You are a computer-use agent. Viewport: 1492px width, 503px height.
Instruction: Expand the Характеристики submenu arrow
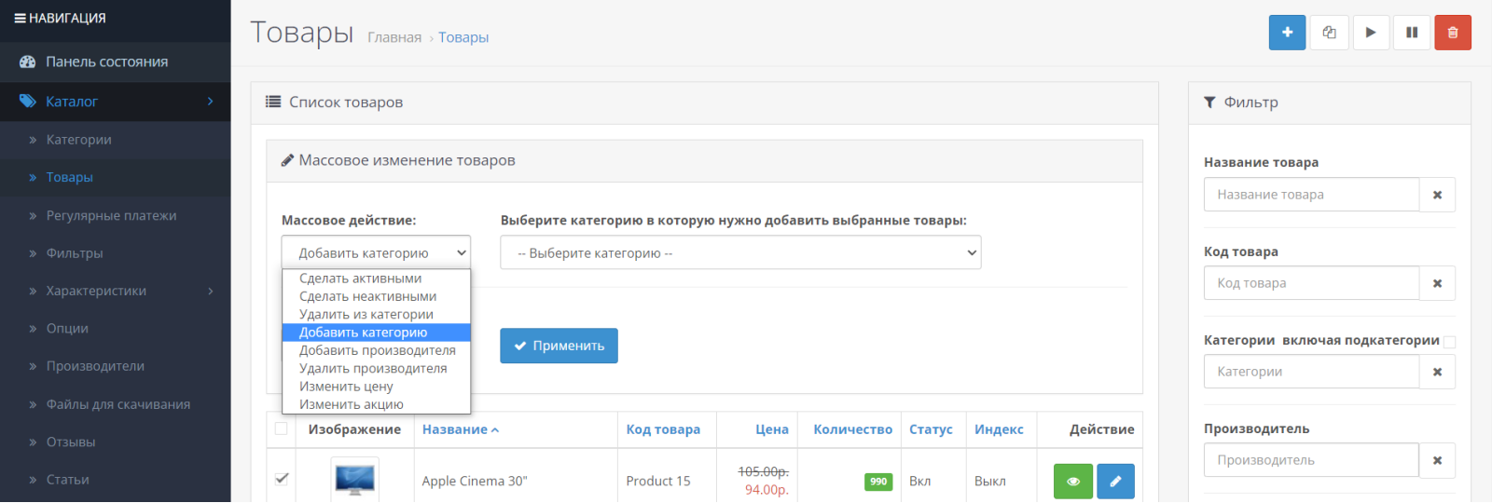(x=211, y=291)
